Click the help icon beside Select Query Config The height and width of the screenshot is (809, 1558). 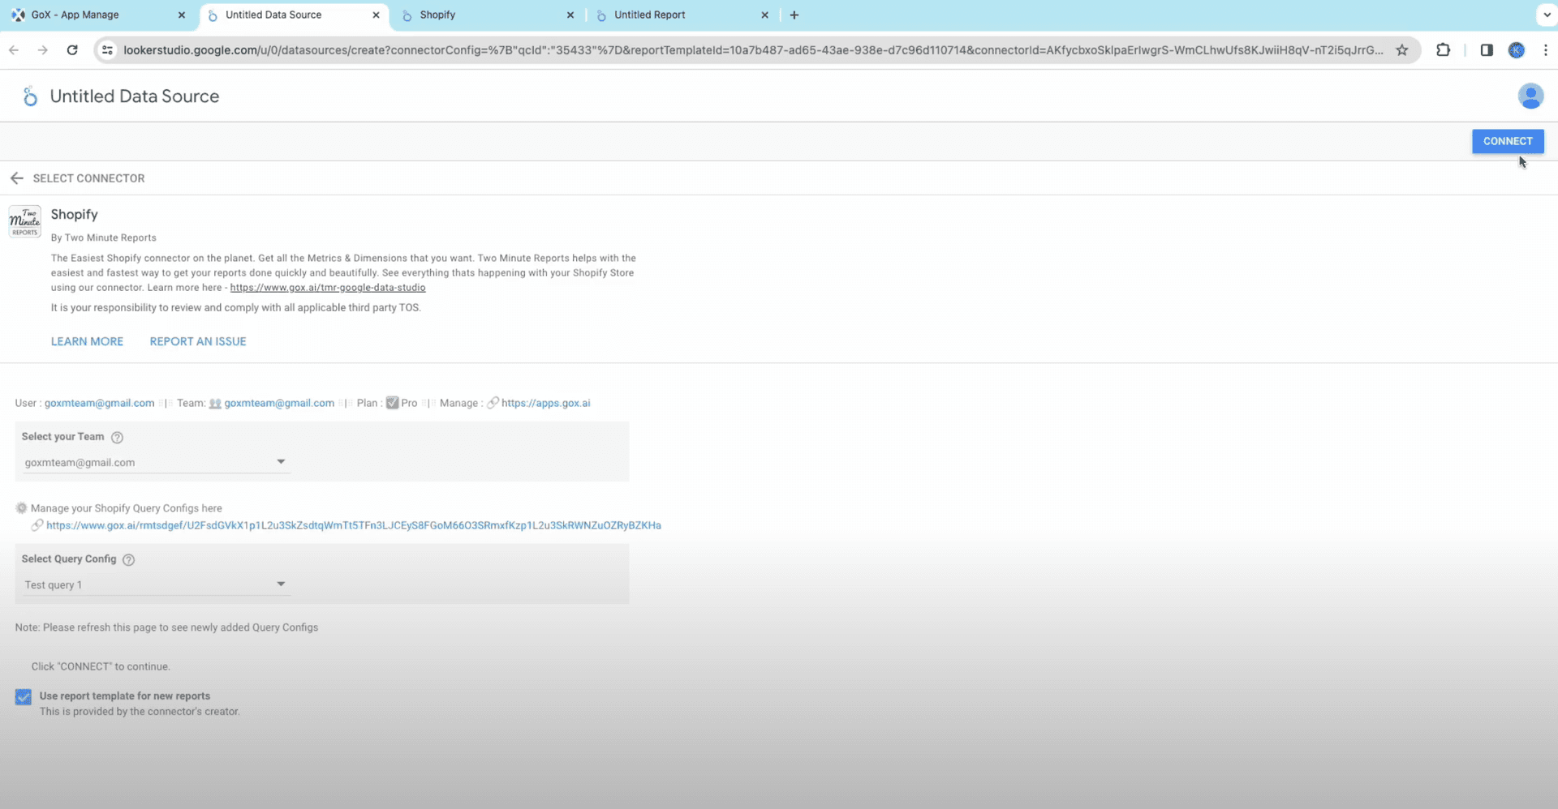pos(128,560)
